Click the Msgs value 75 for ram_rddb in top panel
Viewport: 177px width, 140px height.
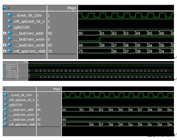(x=50, y=51)
